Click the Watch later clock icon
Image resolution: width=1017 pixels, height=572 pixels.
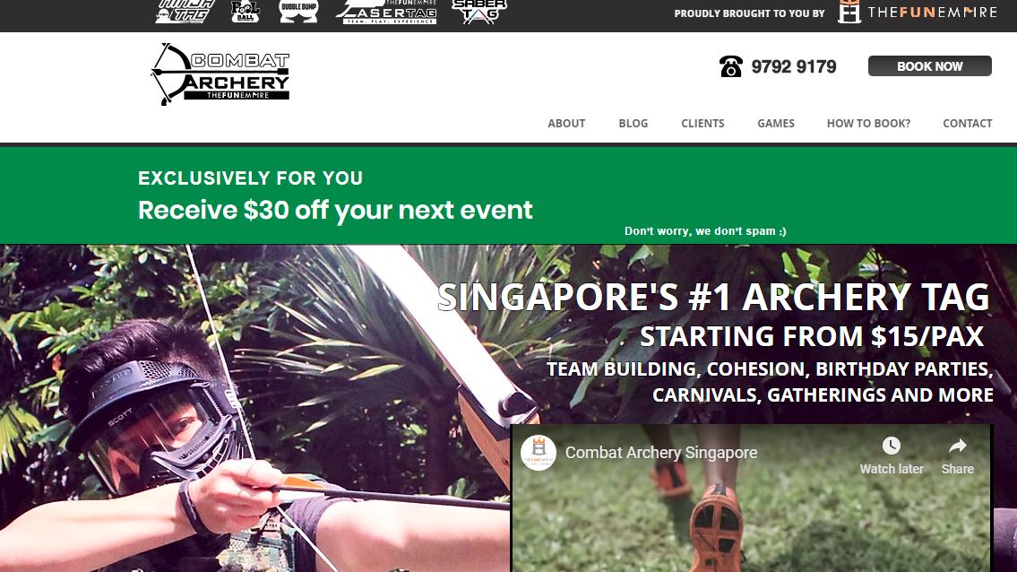point(892,446)
